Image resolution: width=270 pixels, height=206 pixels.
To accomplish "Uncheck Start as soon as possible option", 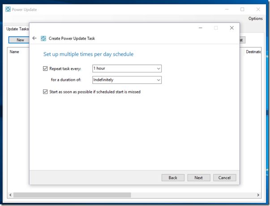I will click(45, 92).
